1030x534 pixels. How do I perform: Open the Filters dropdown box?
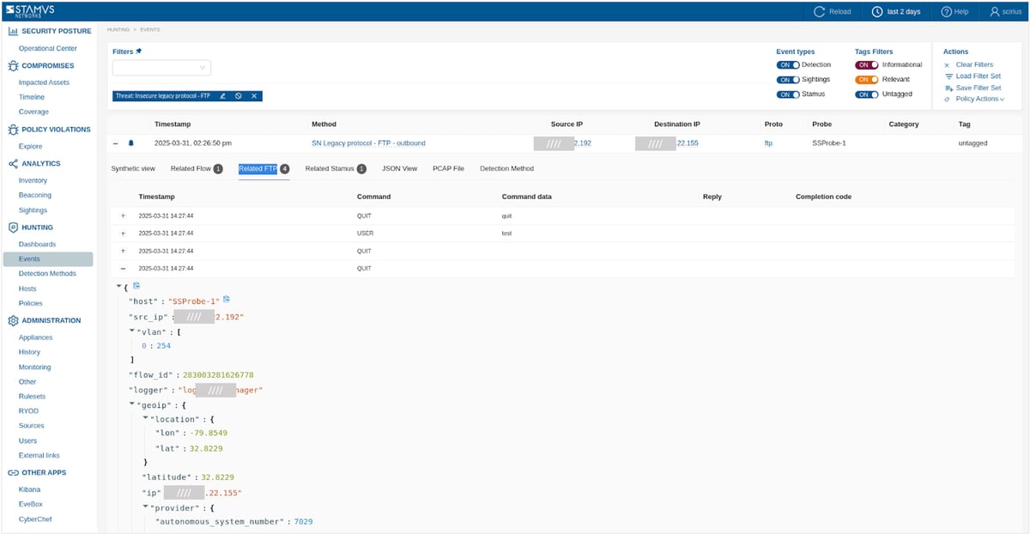point(161,67)
